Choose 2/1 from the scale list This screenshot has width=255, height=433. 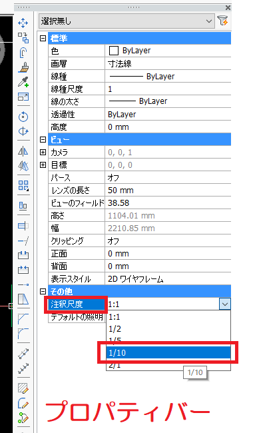168,365
